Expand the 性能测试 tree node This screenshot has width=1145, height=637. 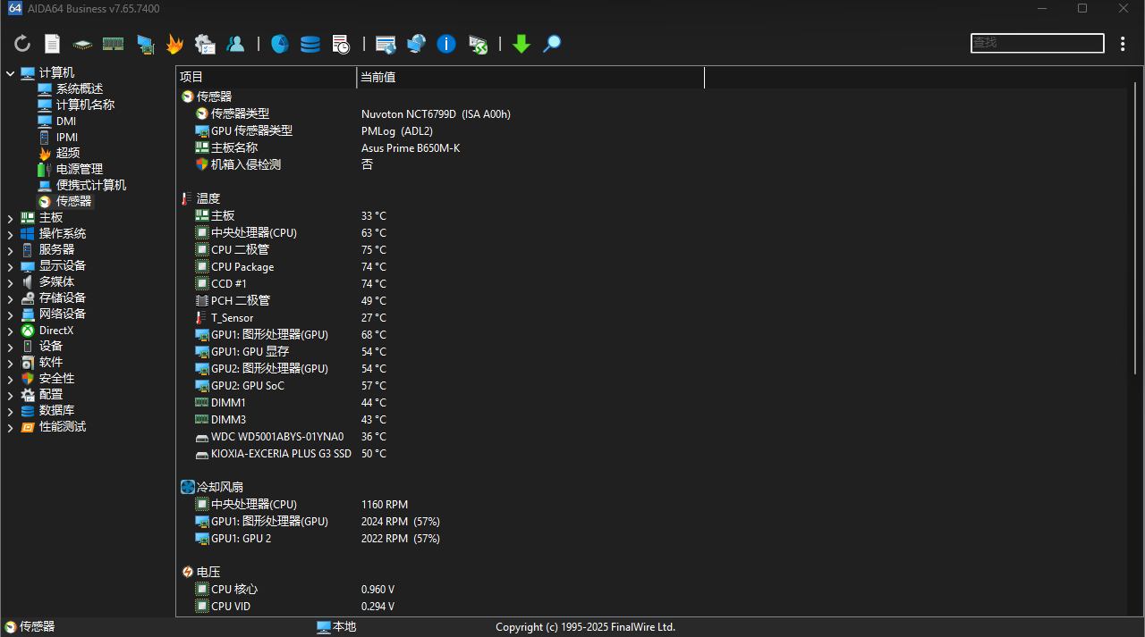[11, 427]
